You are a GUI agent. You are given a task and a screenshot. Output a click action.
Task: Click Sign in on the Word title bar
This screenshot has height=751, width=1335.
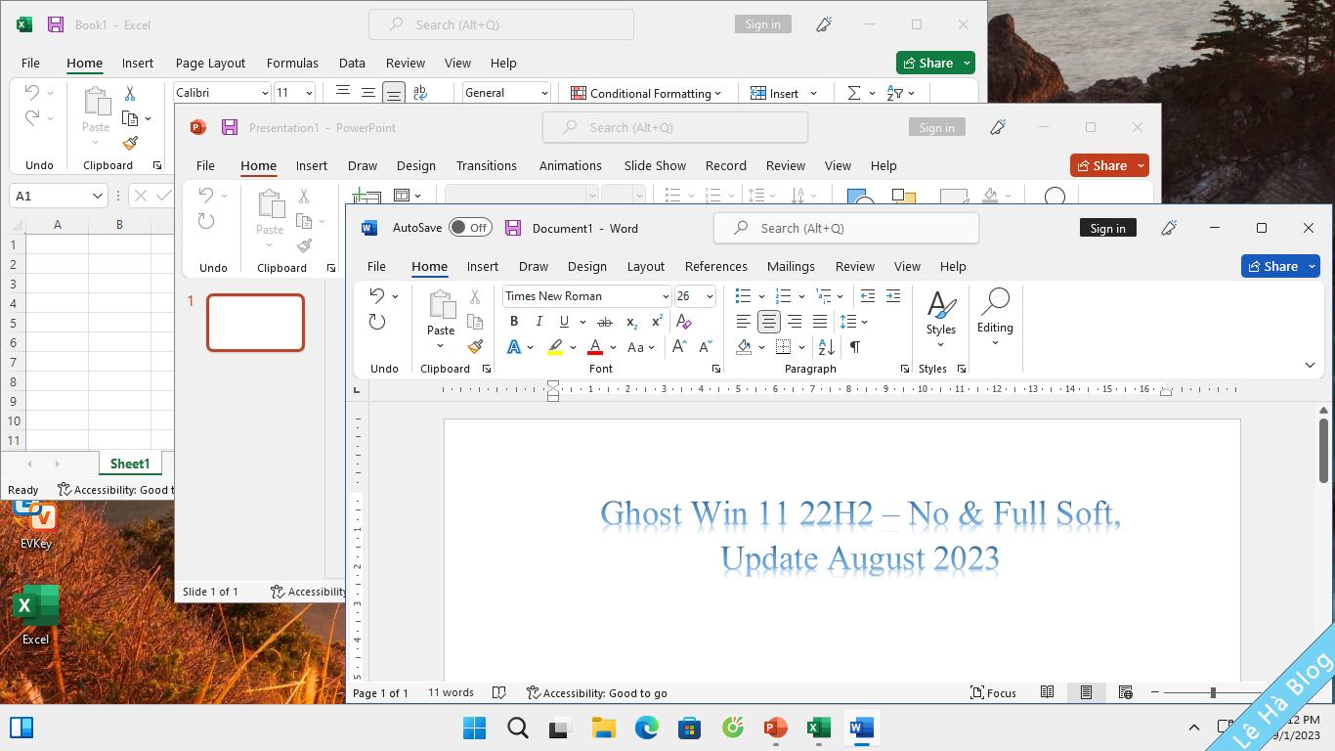click(x=1107, y=227)
